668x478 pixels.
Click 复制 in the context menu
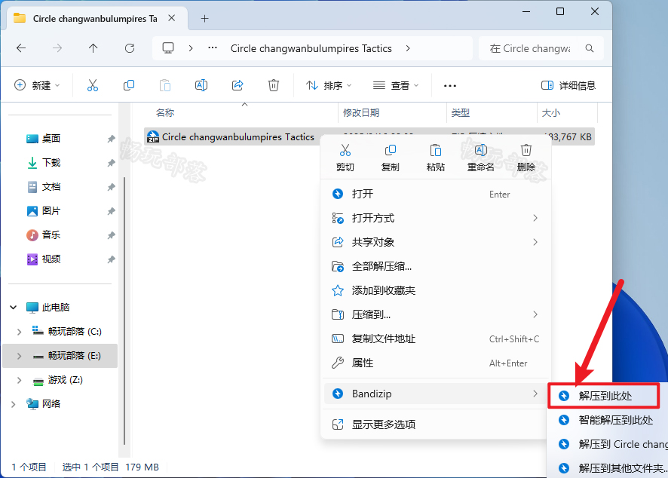click(391, 158)
